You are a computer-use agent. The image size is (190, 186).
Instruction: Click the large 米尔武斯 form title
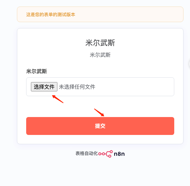[x=100, y=43]
